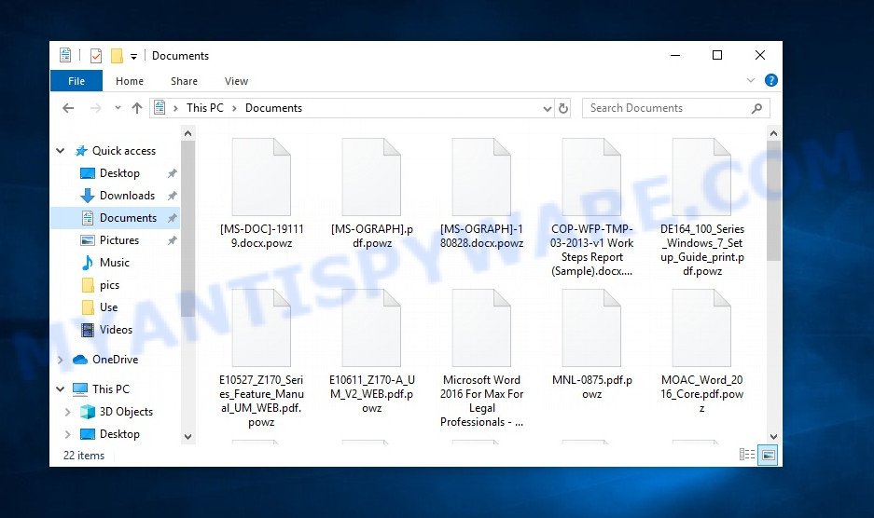This screenshot has height=518, width=874.
Task: Select file E10611_Z170-A_UM_V2_WEB.pdf.powz
Action: tap(372, 351)
